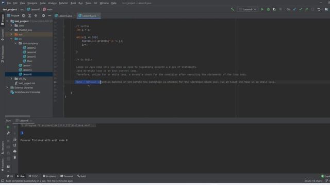This screenshot has width=330, height=185.
Task: Expand the out folder
Action: (11, 34)
